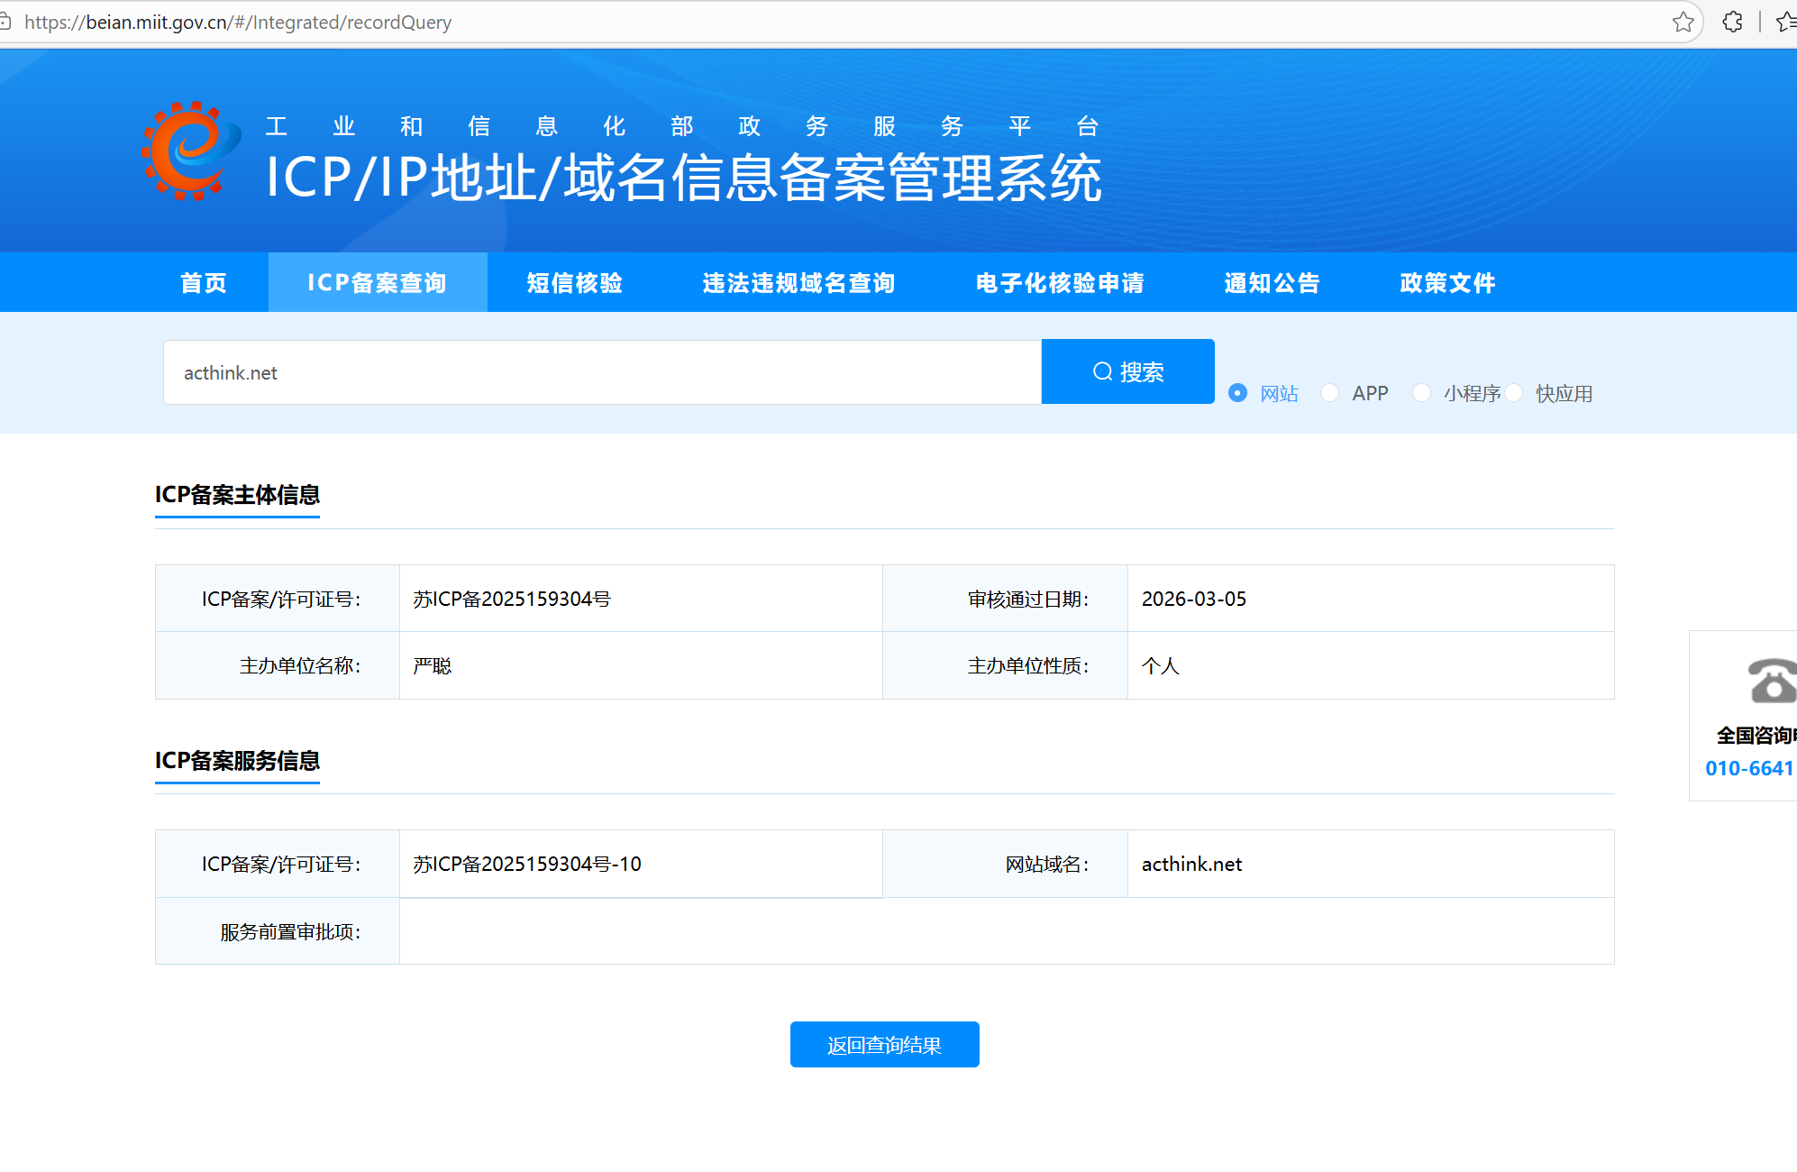
Task: Select the APP radio button
Action: pyautogui.click(x=1329, y=393)
